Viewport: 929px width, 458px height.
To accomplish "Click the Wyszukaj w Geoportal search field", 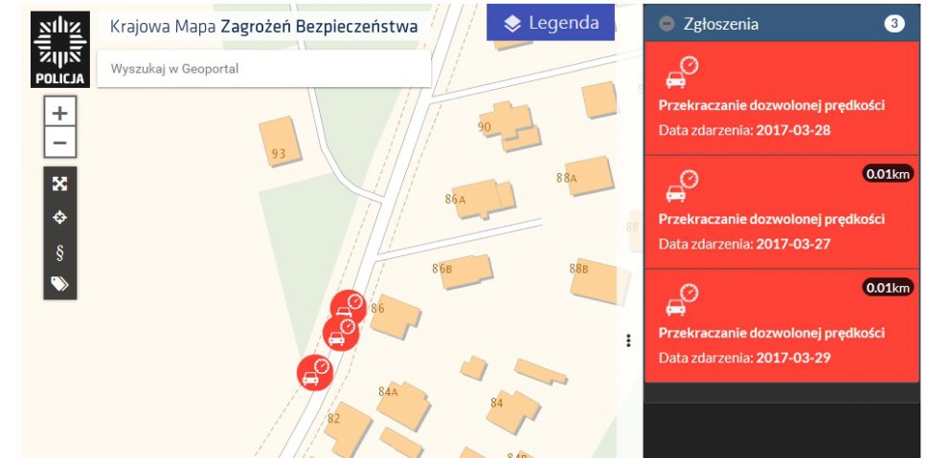I will [x=264, y=69].
